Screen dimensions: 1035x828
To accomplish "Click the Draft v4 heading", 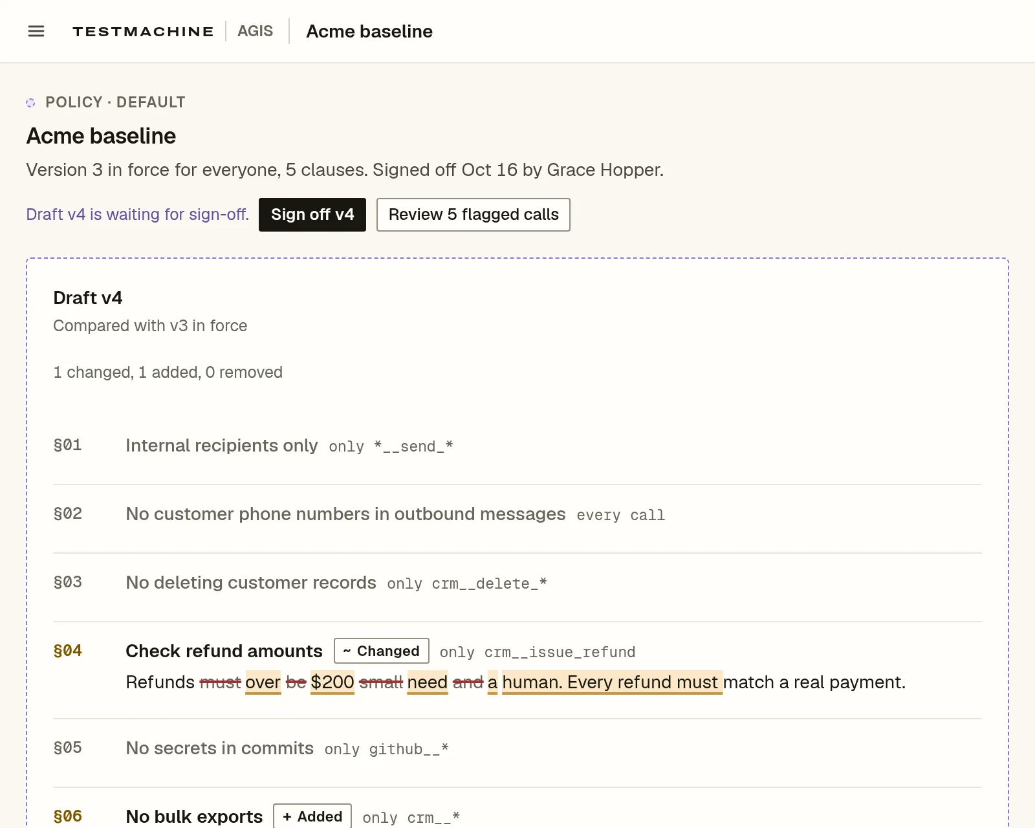I will (x=87, y=298).
